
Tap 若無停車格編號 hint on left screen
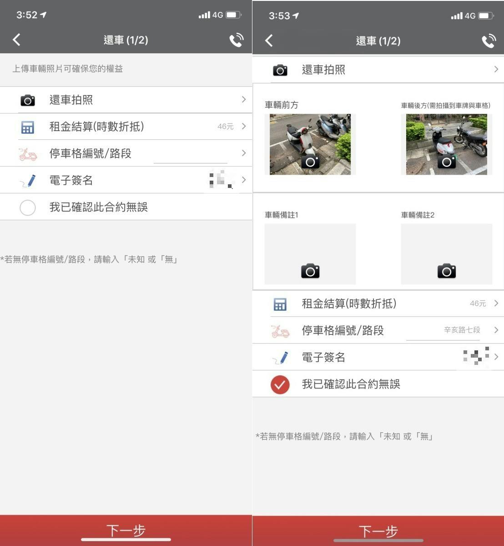[89, 259]
